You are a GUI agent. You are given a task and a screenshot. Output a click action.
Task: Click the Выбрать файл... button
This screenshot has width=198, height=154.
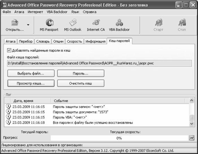[31, 74]
